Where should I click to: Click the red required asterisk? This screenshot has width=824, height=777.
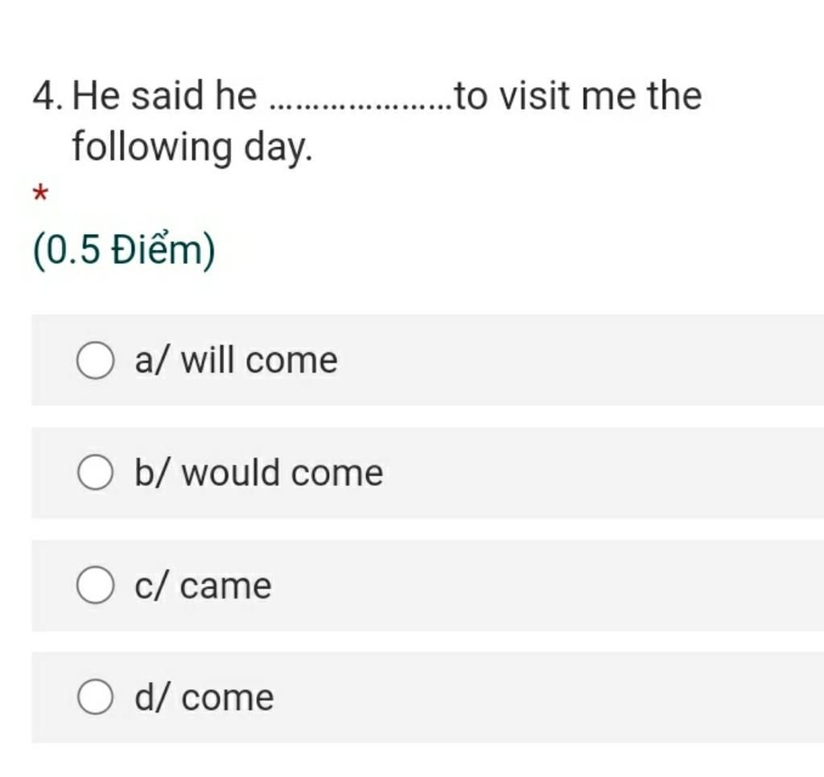tap(40, 194)
